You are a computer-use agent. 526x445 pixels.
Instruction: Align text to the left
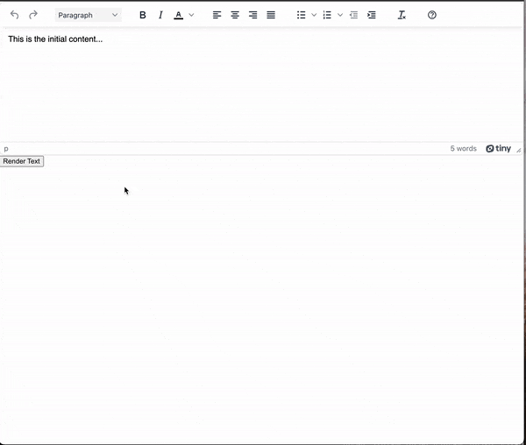pos(217,15)
